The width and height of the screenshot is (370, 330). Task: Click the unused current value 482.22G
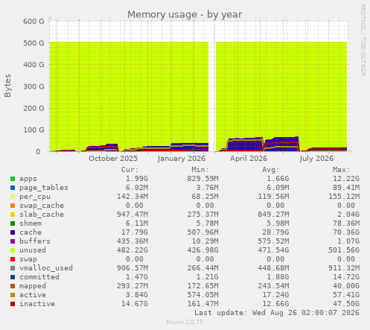(133, 250)
